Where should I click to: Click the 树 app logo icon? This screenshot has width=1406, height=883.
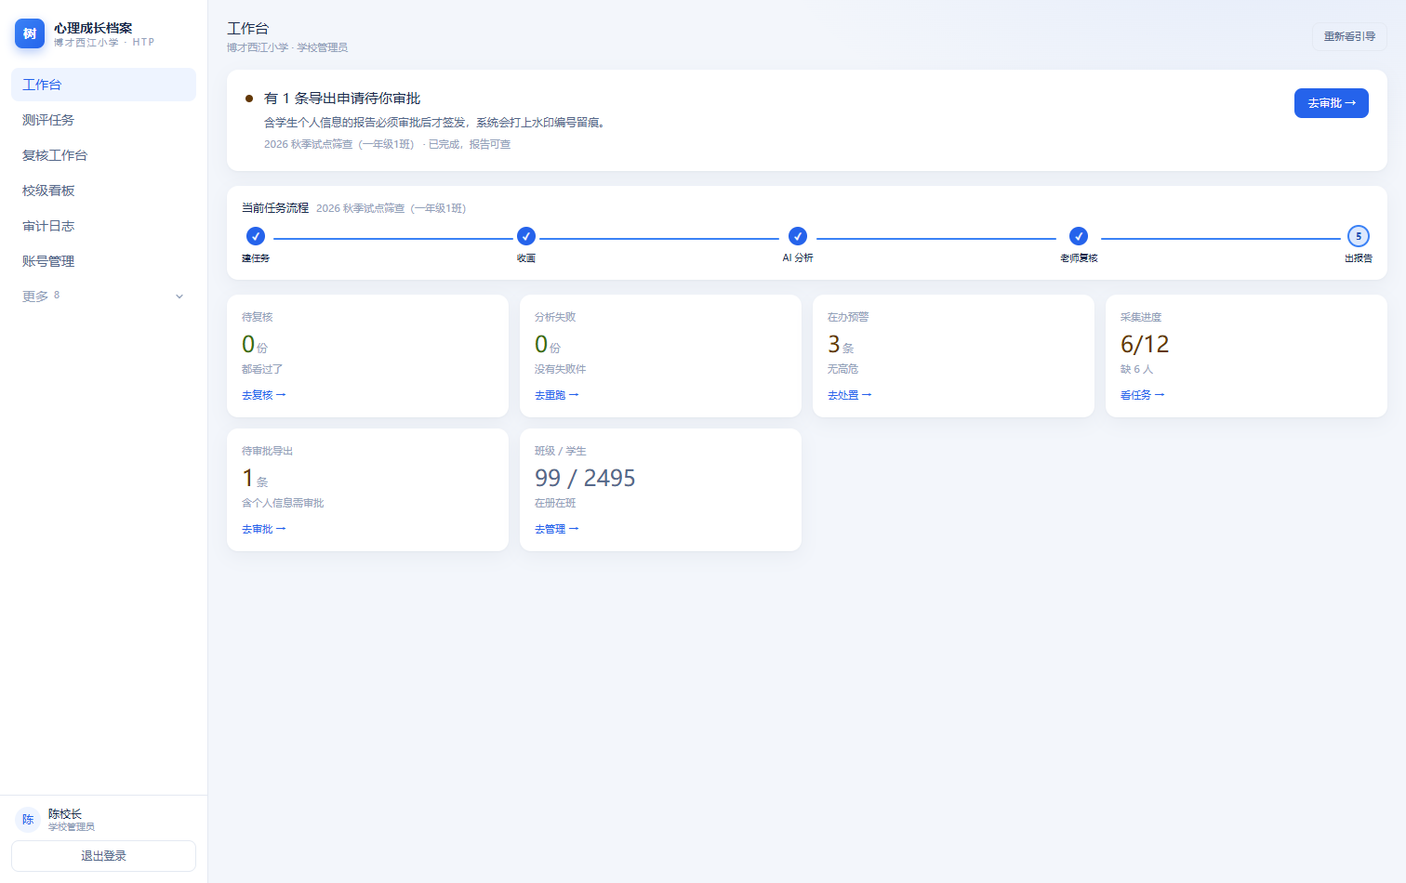pyautogui.click(x=30, y=33)
